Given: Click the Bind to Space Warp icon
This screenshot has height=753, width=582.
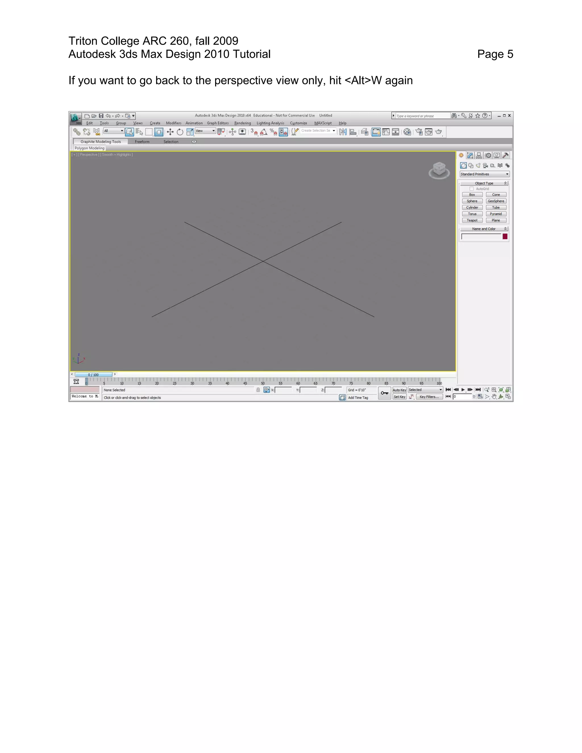Looking at the screenshot, I should click(x=97, y=132).
